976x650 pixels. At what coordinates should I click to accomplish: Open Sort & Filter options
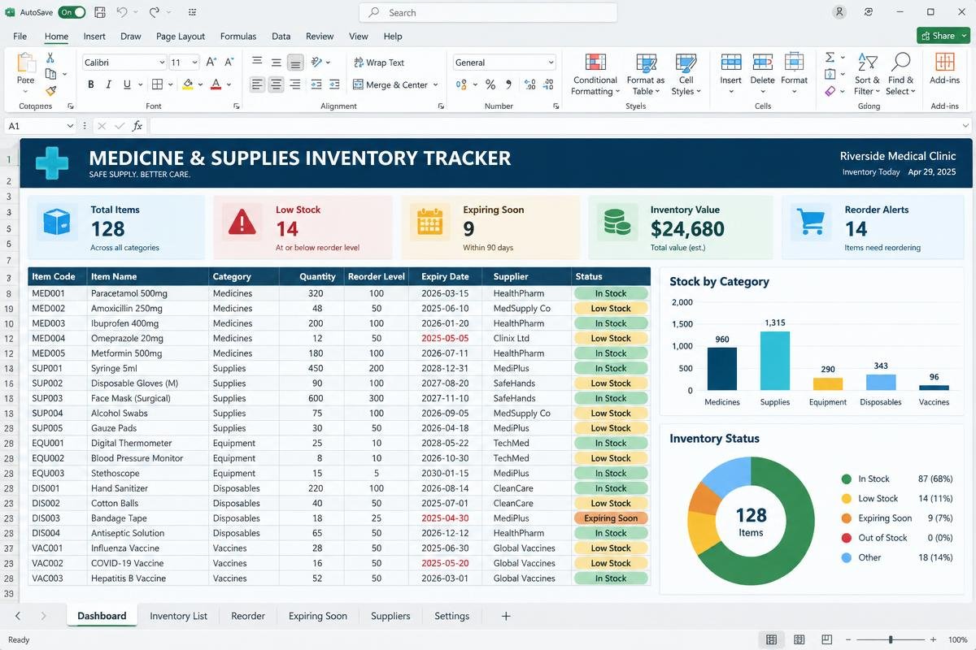click(868, 75)
